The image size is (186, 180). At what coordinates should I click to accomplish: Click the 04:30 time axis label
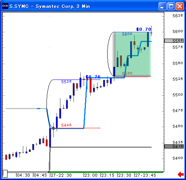pyautogui.click(x=23, y=175)
